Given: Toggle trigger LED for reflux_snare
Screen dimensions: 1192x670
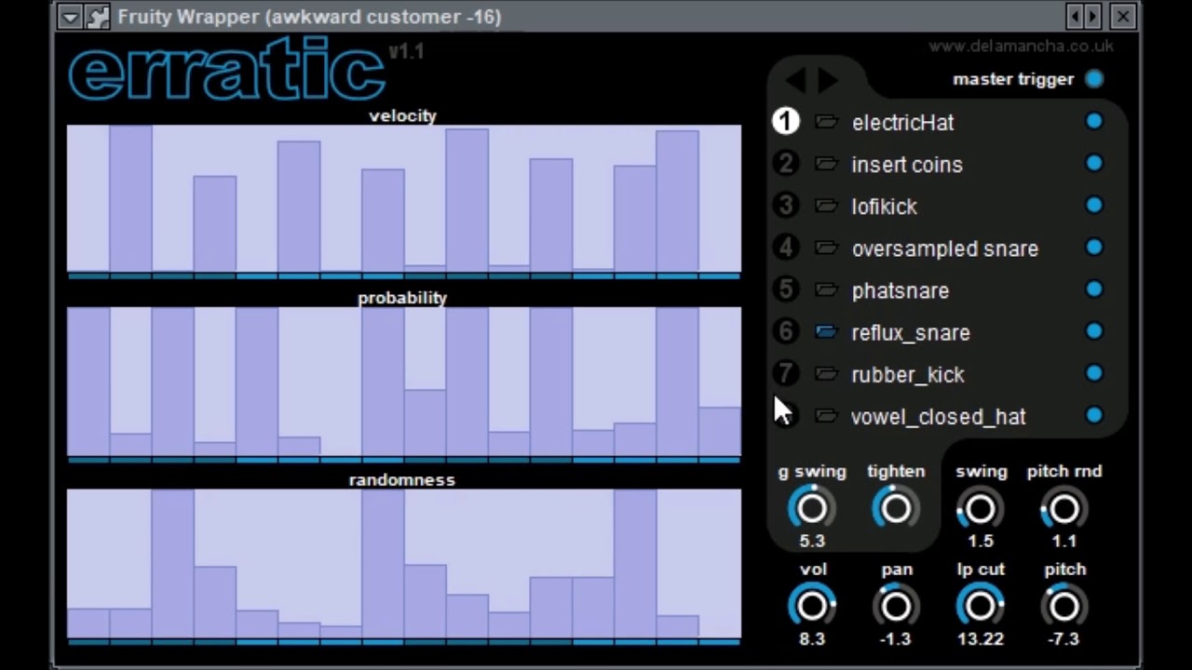Looking at the screenshot, I should click(x=1094, y=330).
